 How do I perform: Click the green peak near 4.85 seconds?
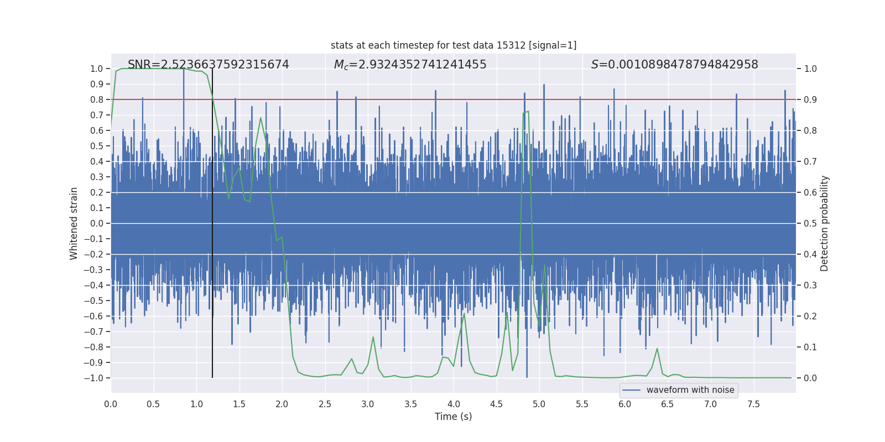point(527,112)
